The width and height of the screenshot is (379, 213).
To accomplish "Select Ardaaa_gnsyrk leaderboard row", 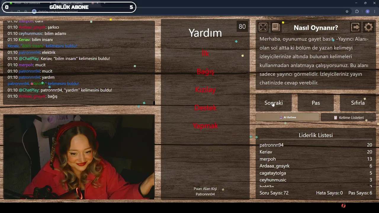I will tap(316, 166).
